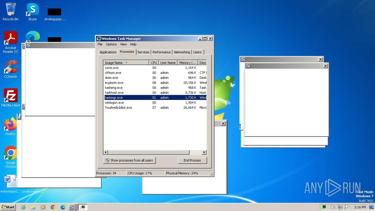This screenshot has height=211, width=375.
Task: Click the process list left scroll arrow
Action: click(106, 152)
